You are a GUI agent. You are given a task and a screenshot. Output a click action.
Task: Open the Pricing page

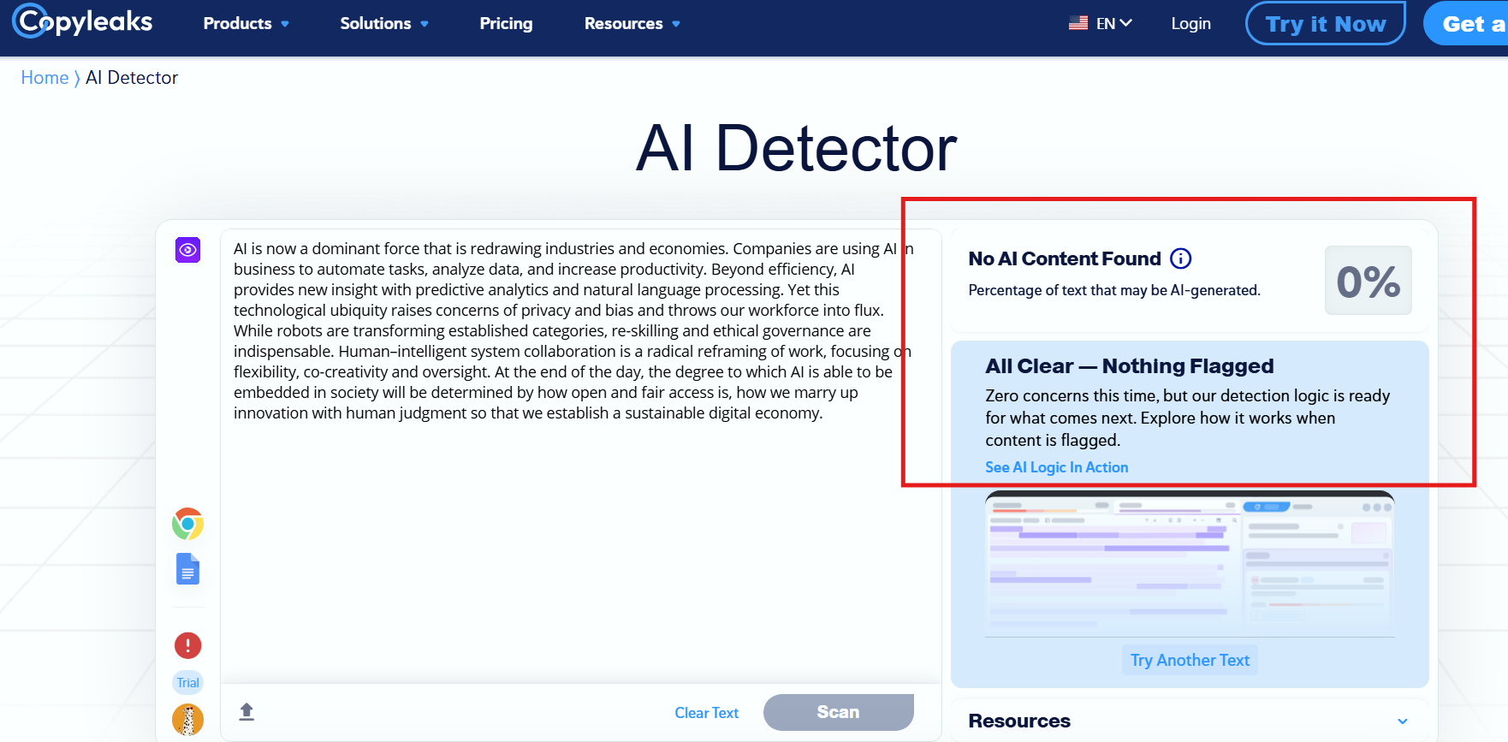[x=506, y=24]
